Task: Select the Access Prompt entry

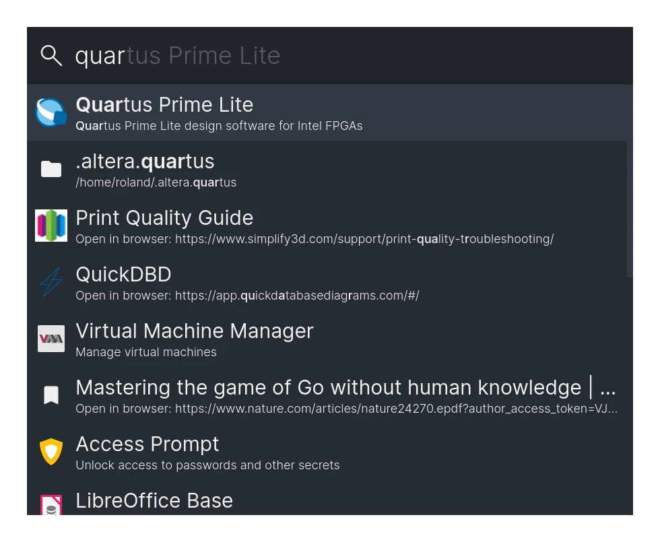Action: [327, 452]
